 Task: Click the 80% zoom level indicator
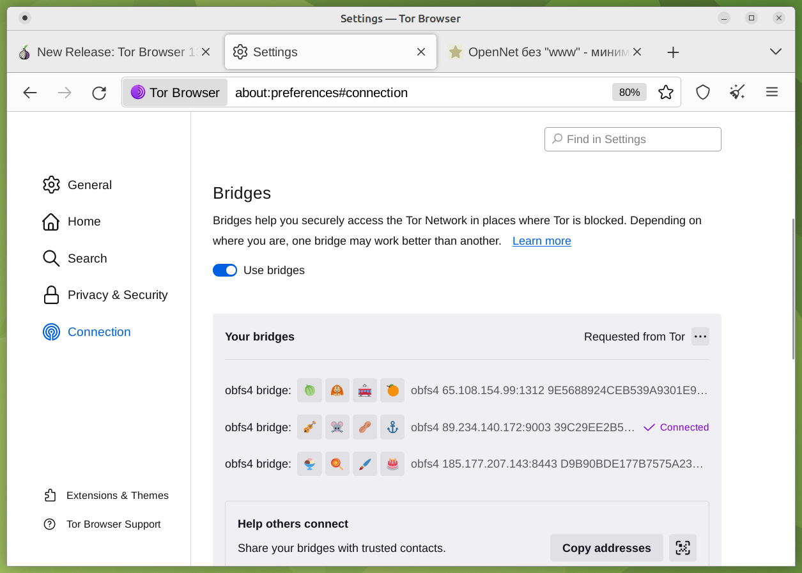[629, 93]
